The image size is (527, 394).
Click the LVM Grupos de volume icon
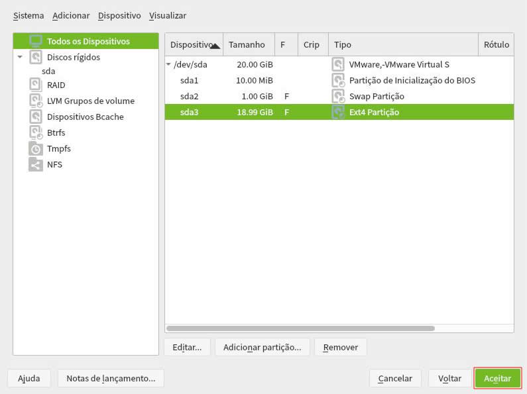click(36, 101)
